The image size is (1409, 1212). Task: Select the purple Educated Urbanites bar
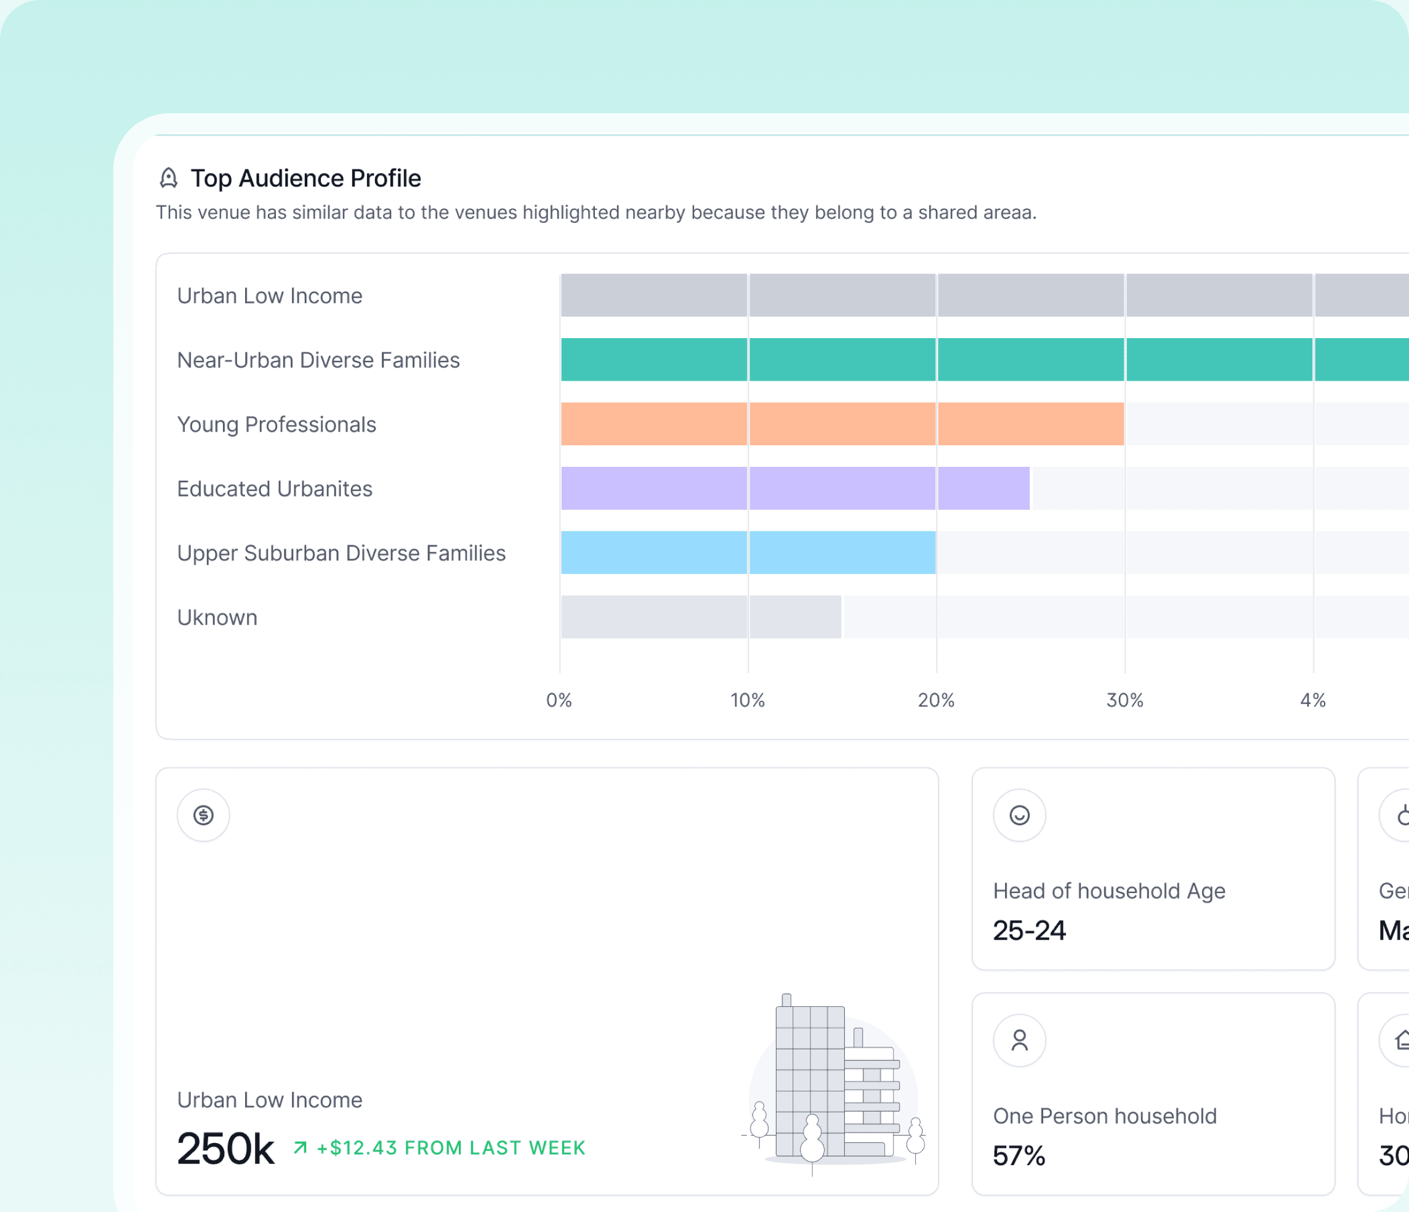(x=794, y=488)
